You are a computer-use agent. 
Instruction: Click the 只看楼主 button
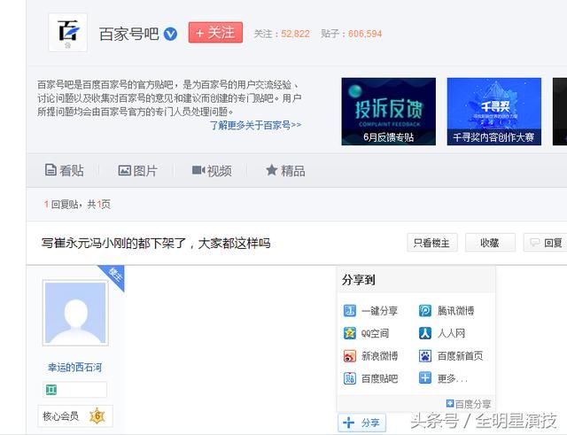pos(432,243)
